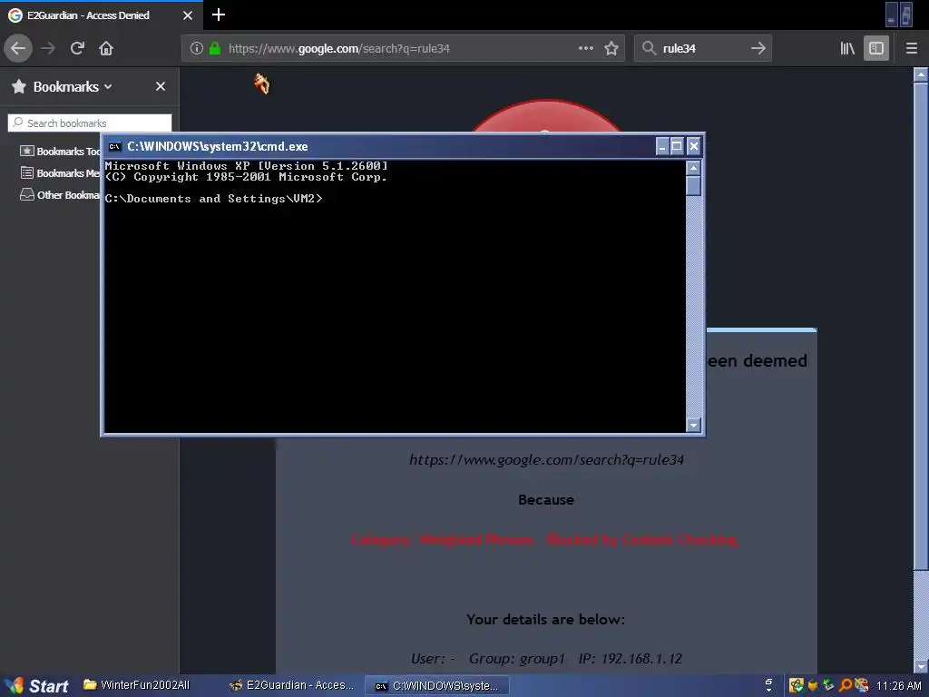The width and height of the screenshot is (929, 697).
Task: Go back using the browser back arrow
Action: click(18, 48)
